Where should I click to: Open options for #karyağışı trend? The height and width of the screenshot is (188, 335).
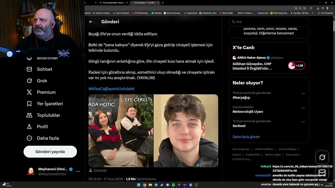click(x=303, y=93)
